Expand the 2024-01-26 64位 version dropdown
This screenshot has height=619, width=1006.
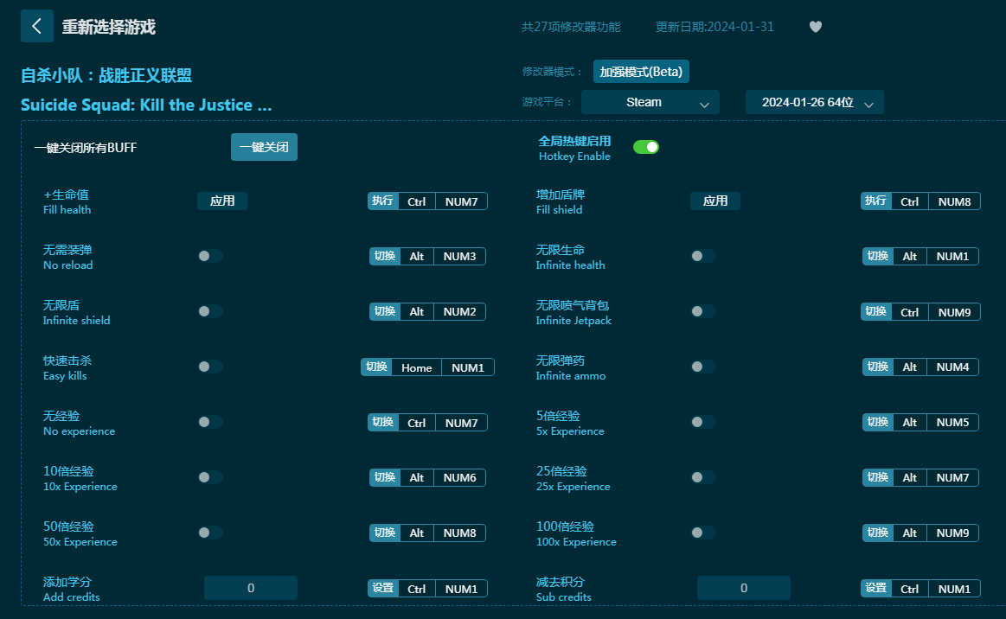[814, 102]
